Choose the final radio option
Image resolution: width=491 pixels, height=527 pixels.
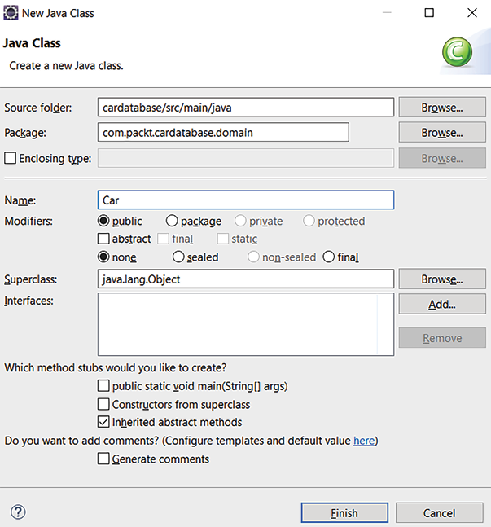[x=329, y=257]
